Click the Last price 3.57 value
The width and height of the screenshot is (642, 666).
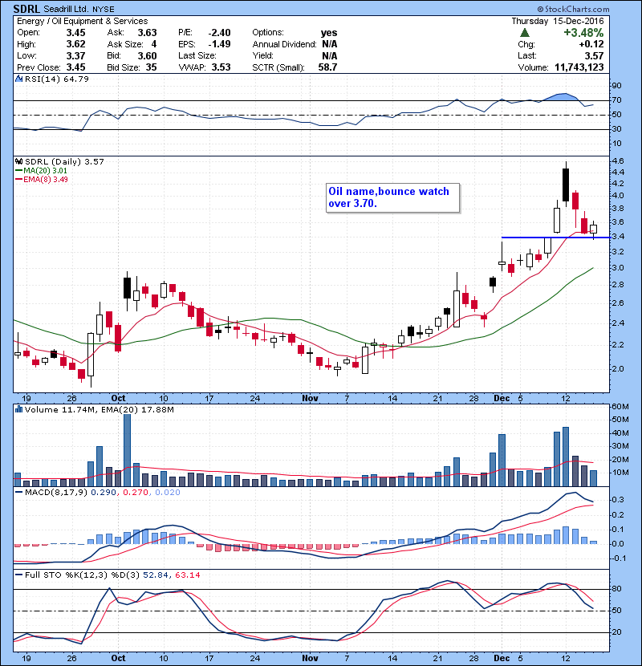pos(594,56)
